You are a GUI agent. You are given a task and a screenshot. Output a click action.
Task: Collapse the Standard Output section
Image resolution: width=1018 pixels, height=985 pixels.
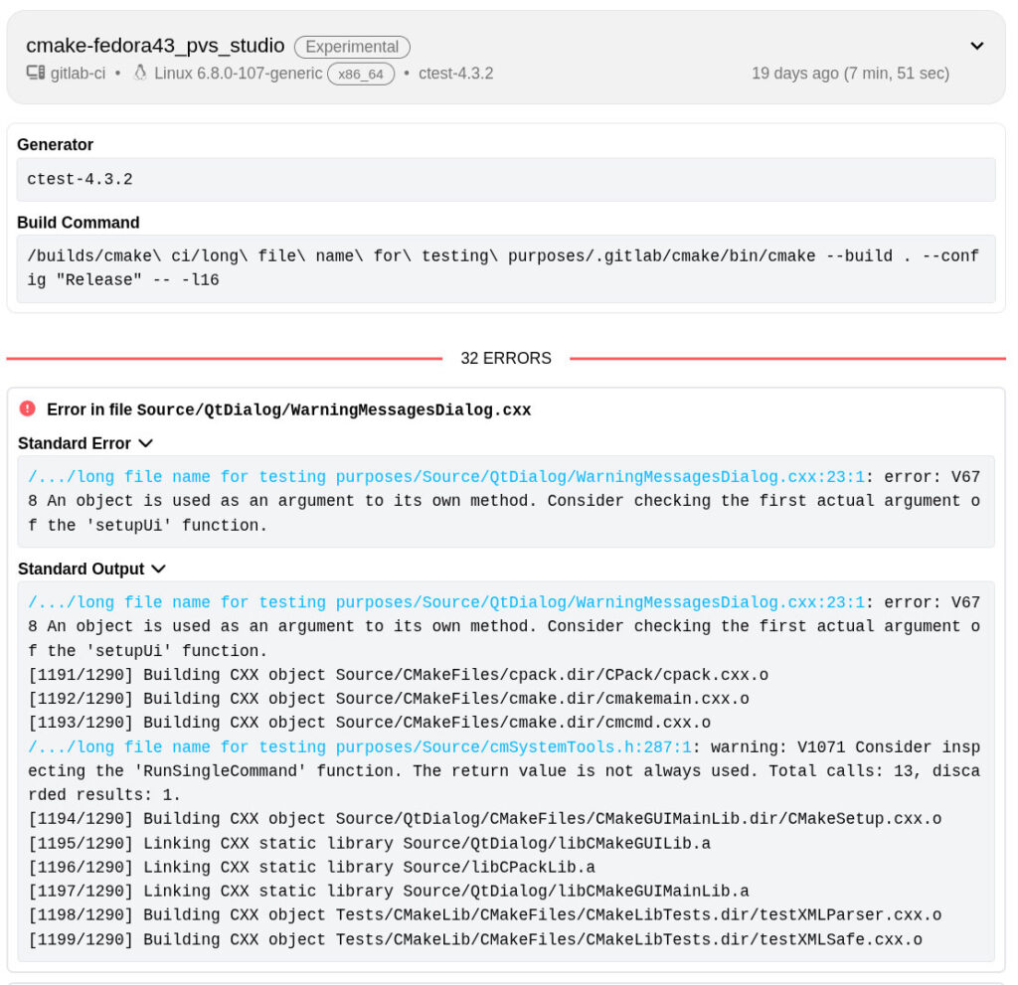pos(158,569)
